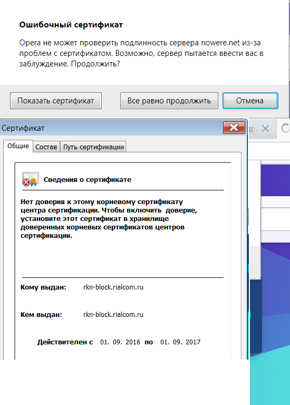
Task: Choose Все равно продолжить
Action: [169, 101]
